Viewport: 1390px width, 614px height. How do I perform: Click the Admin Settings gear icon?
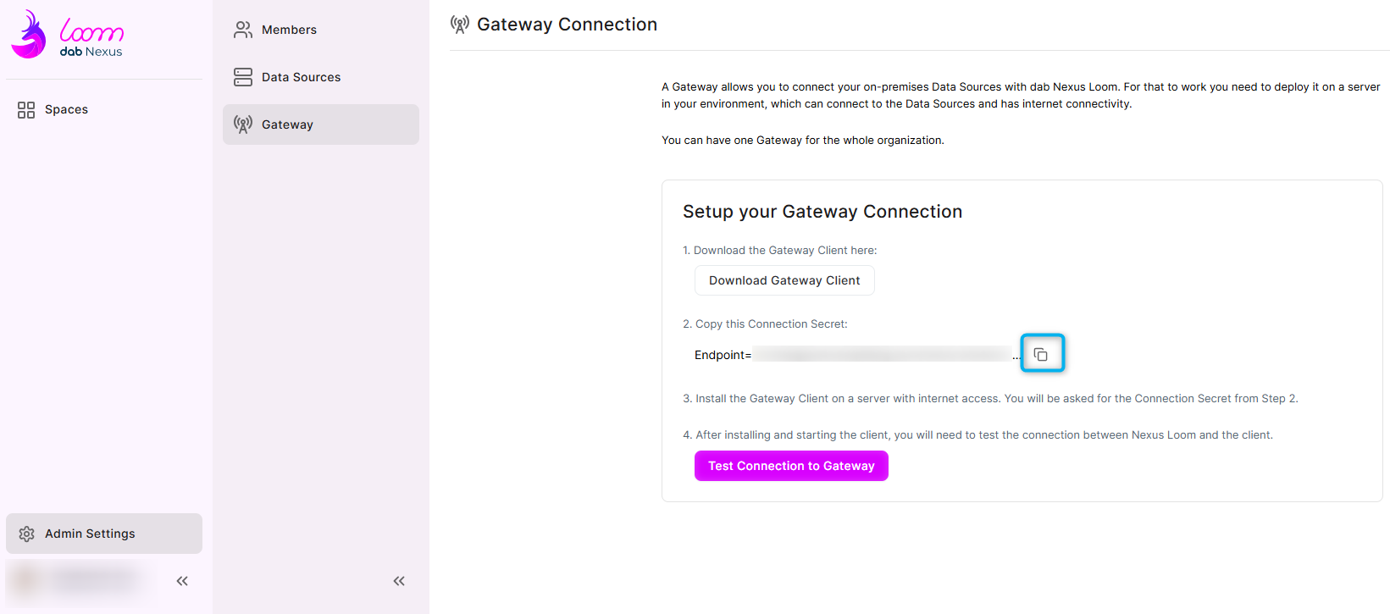[26, 534]
